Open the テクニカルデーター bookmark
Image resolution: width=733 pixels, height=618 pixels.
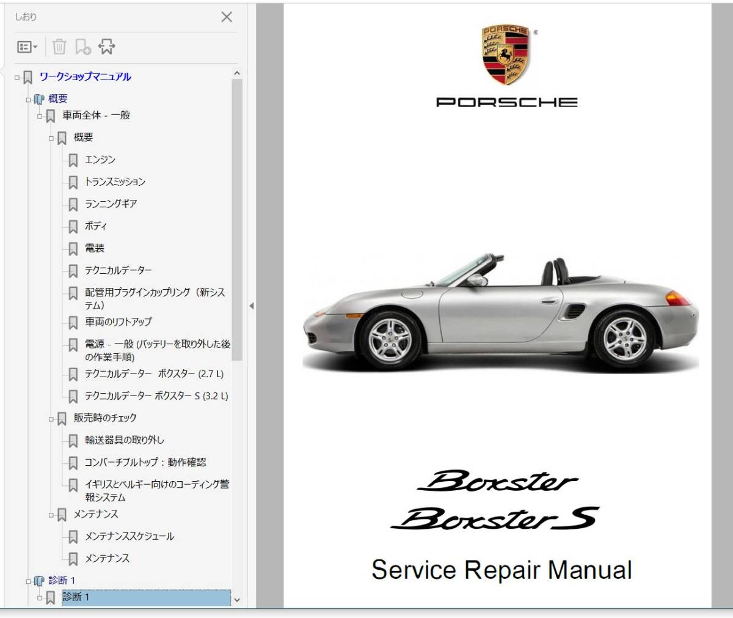point(119,270)
